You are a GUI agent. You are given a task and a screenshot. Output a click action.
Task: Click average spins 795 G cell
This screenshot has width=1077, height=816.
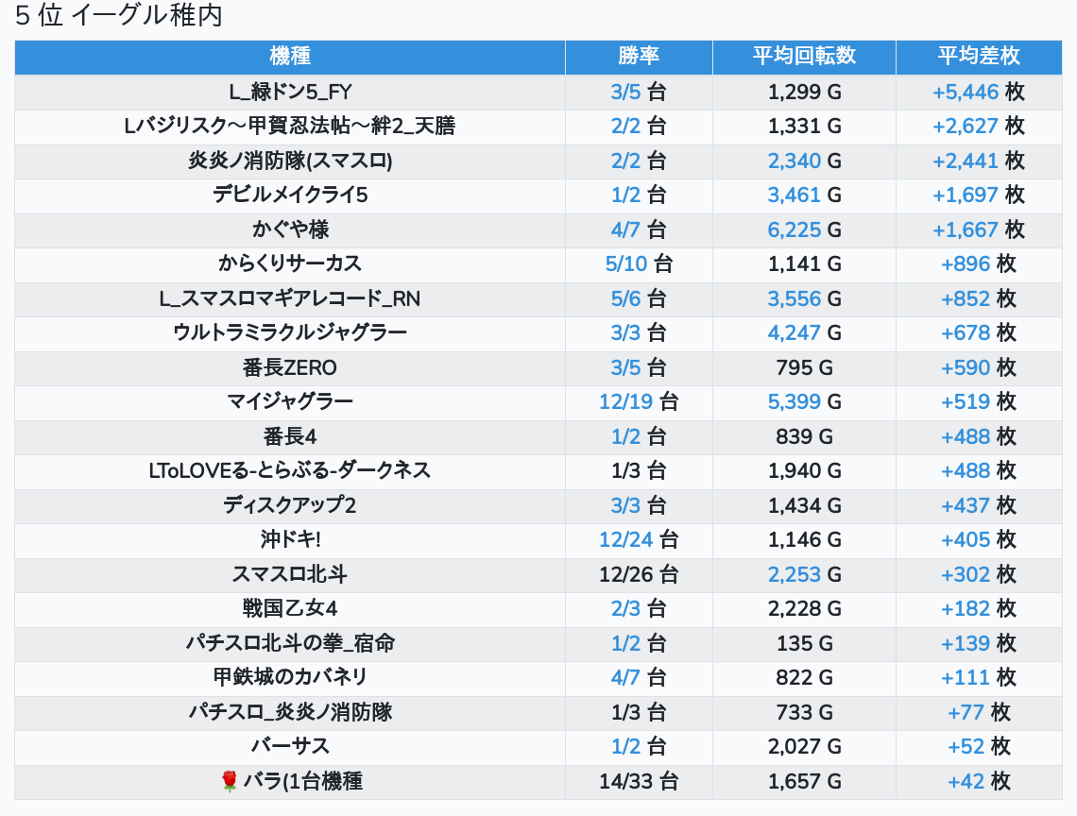coord(804,367)
